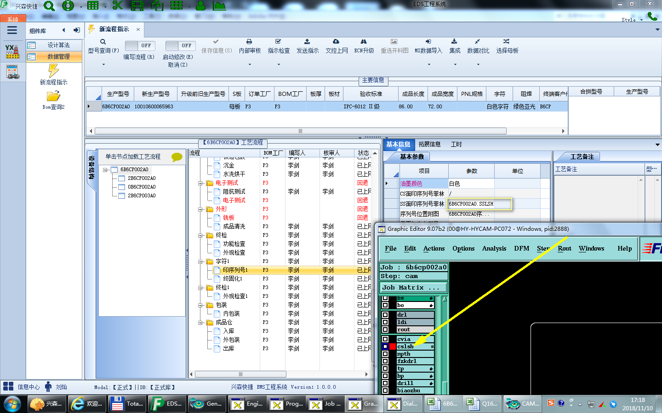Image resolution: width=662 pixels, height=413 pixels.
Task: Click the green lifebuoy help icon
Action: 68,6
